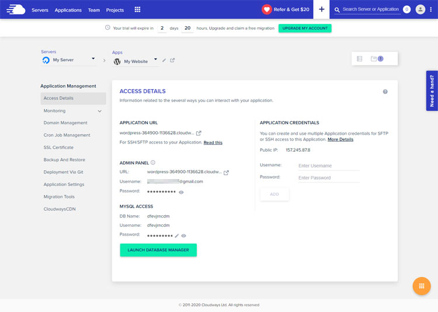Reveal the Admin Panel password
This screenshot has width=438, height=312.
181,192
